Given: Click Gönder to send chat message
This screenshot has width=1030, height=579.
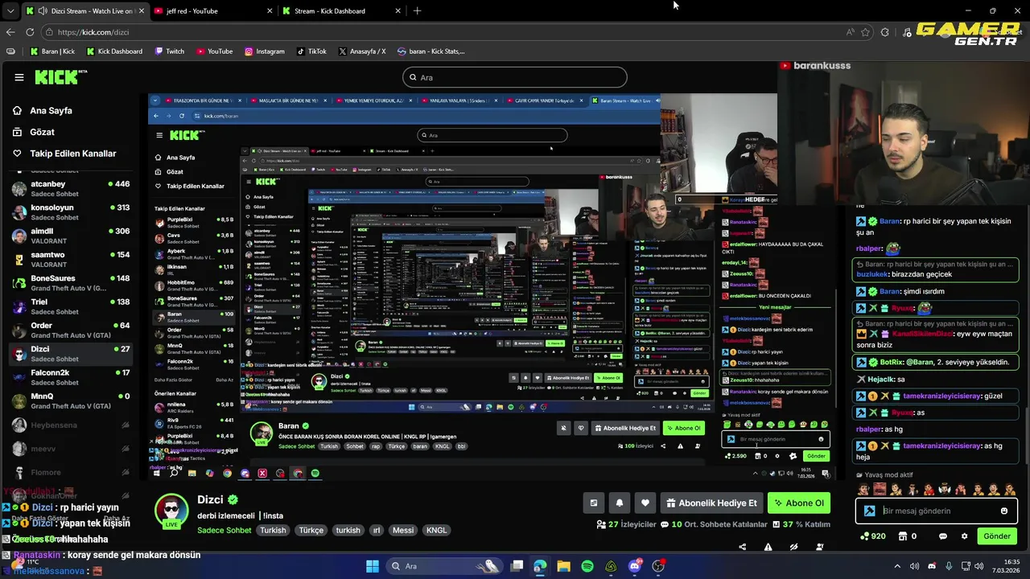Looking at the screenshot, I should click(996, 536).
